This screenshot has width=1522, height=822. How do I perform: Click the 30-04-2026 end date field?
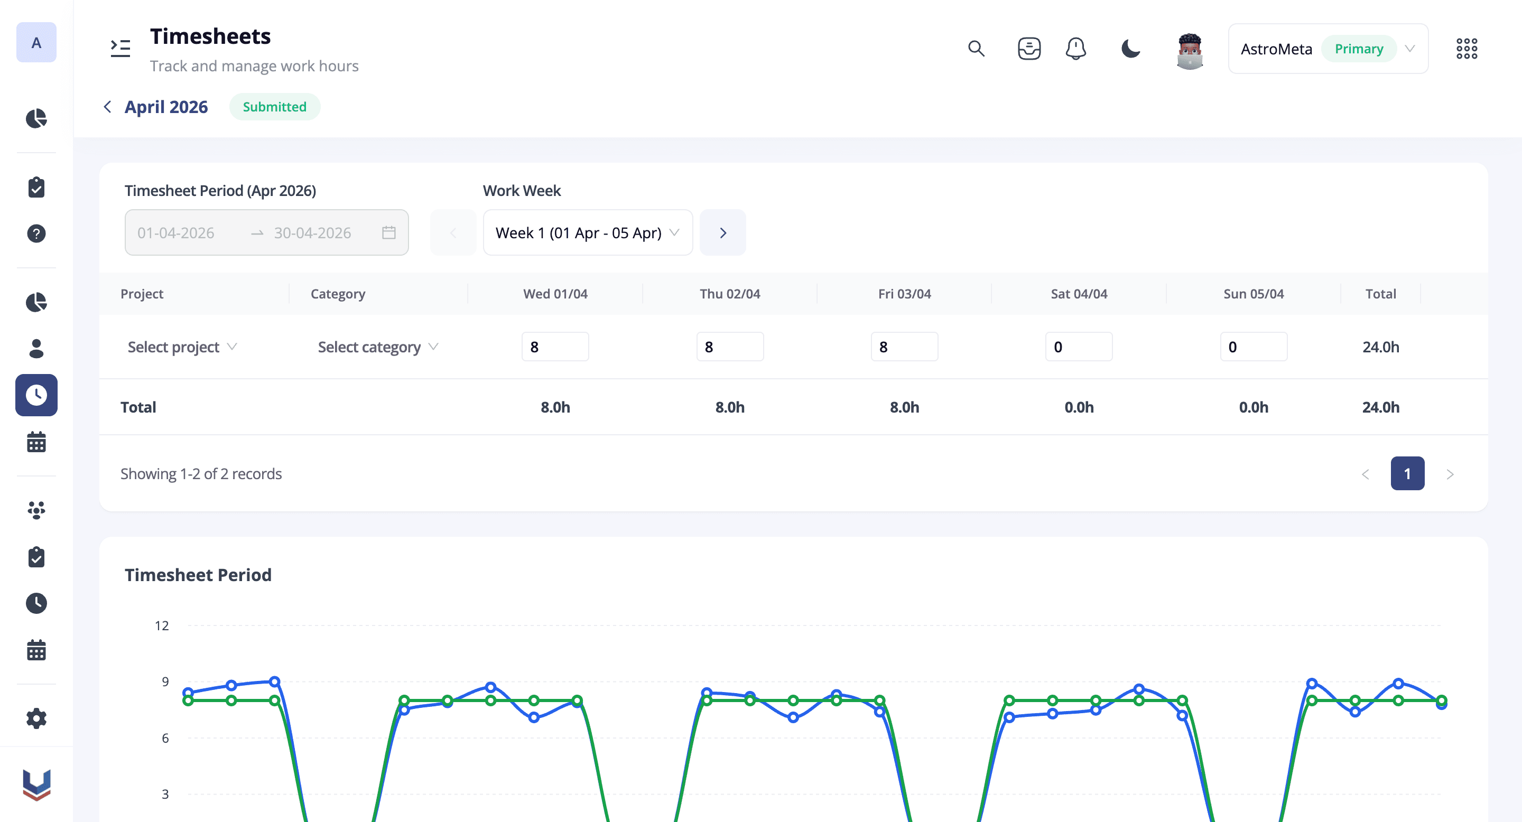coord(312,232)
